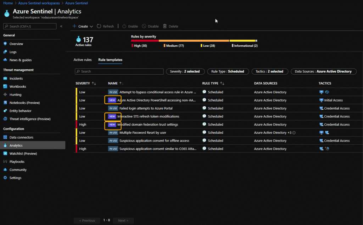Open the Overview shield icon in sidebar
This screenshot has width=363, height=225.
5,44
